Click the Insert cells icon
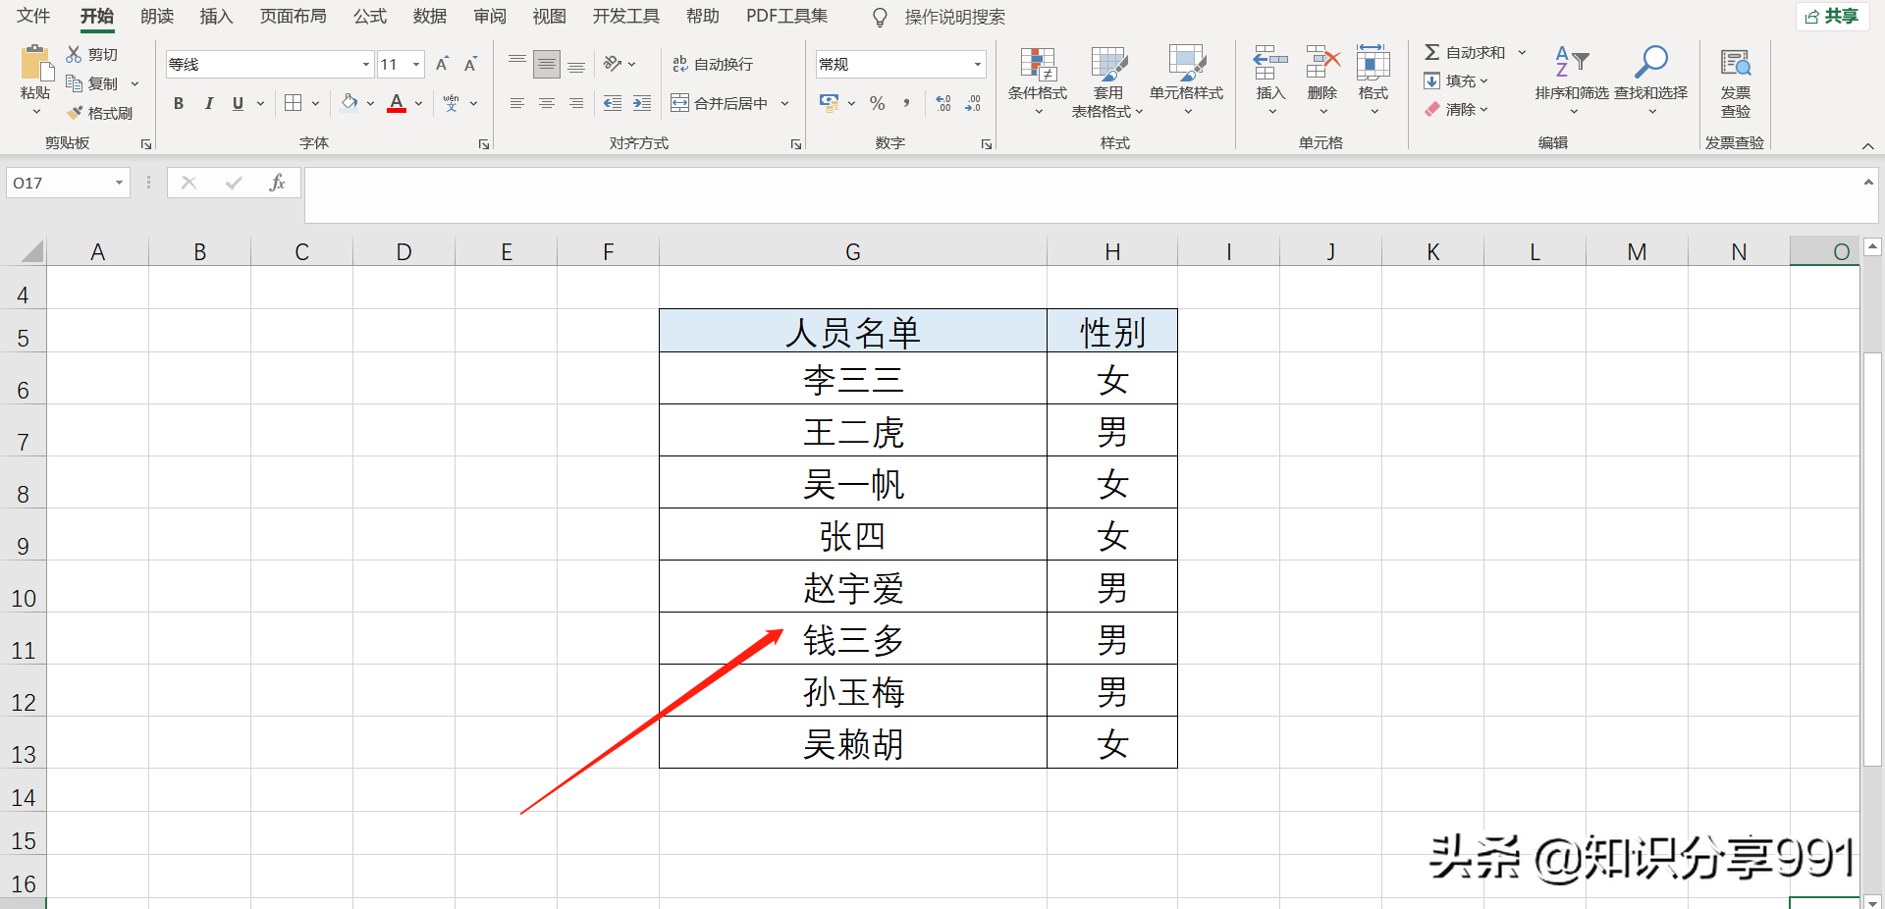 coord(1270,63)
